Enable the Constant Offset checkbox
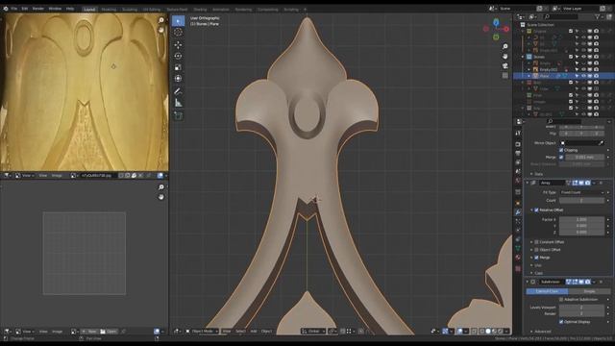This screenshot has height=346, width=615. tap(536, 242)
